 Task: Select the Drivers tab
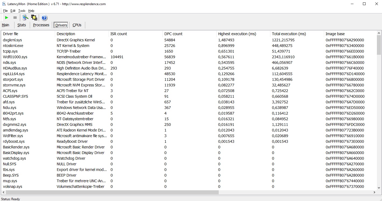click(x=61, y=25)
